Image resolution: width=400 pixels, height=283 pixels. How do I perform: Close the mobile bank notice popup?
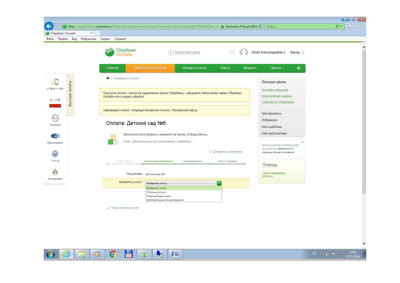(302, 142)
